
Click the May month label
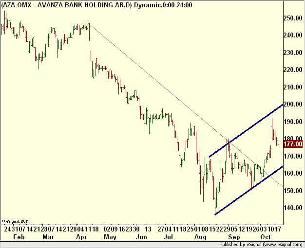(x=110, y=237)
